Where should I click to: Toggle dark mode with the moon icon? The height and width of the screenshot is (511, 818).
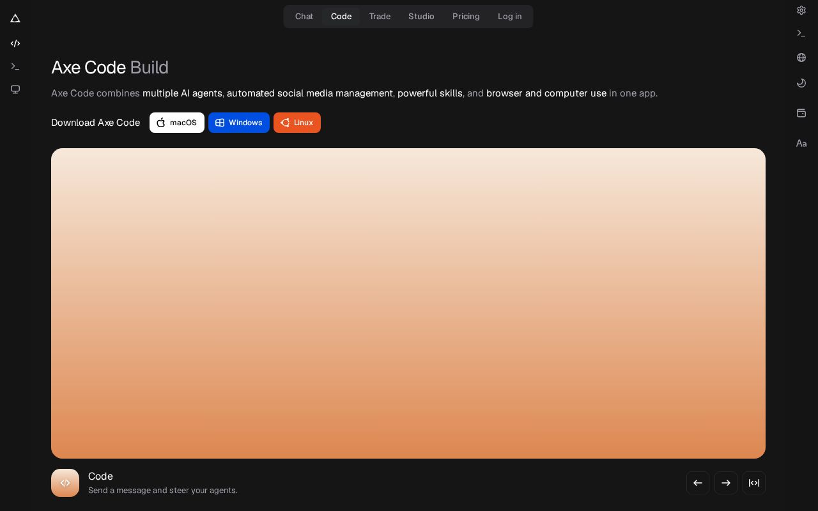tap(801, 83)
